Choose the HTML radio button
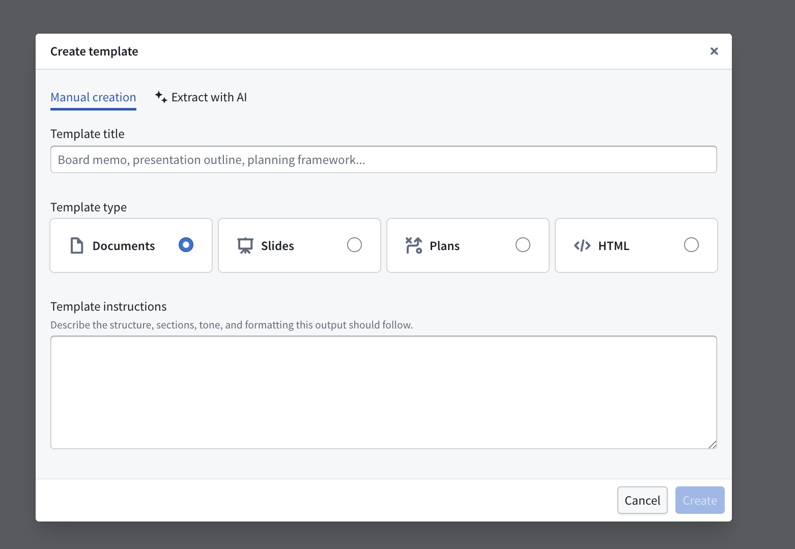795x549 pixels. coord(691,245)
